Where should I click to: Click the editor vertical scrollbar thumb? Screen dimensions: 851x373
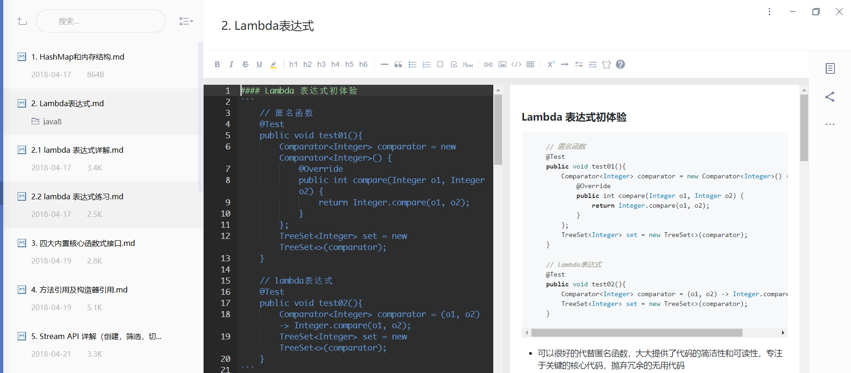pos(498,130)
